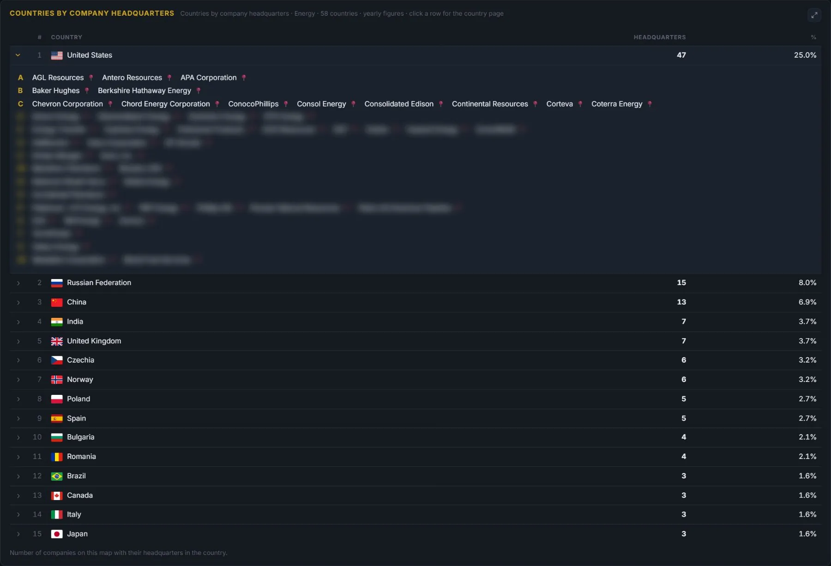
Task: Click the pin beside APA Corporation
Action: pos(244,77)
